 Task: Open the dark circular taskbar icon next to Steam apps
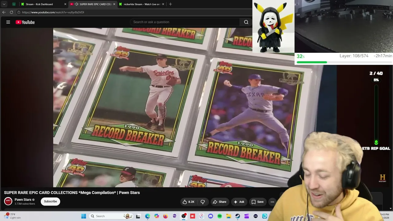pos(255,216)
